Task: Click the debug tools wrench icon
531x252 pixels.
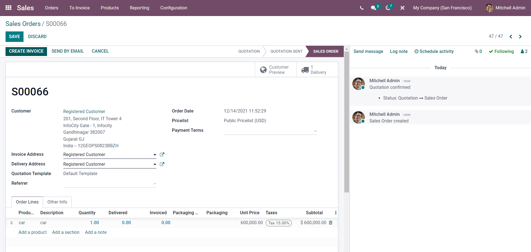Action: [402, 8]
